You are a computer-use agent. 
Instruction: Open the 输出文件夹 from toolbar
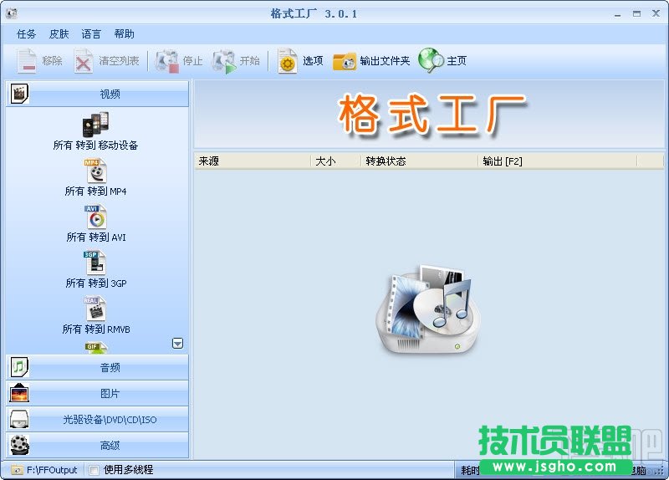(345, 61)
